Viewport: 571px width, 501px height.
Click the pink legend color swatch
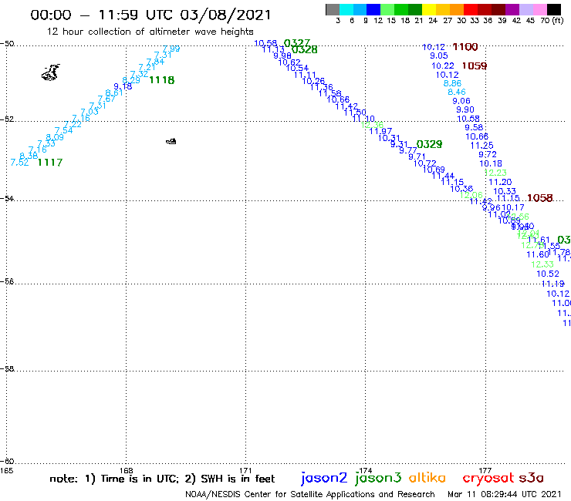click(539, 9)
